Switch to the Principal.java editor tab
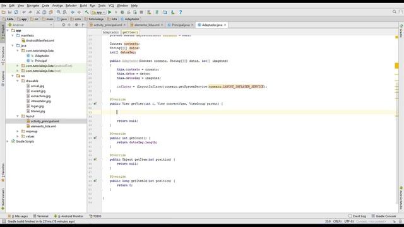This screenshot has width=404, height=227. point(181,25)
